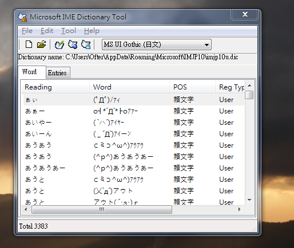Click the vertical scrollbar up arrow
The height and width of the screenshot is (248, 294).
[249, 86]
